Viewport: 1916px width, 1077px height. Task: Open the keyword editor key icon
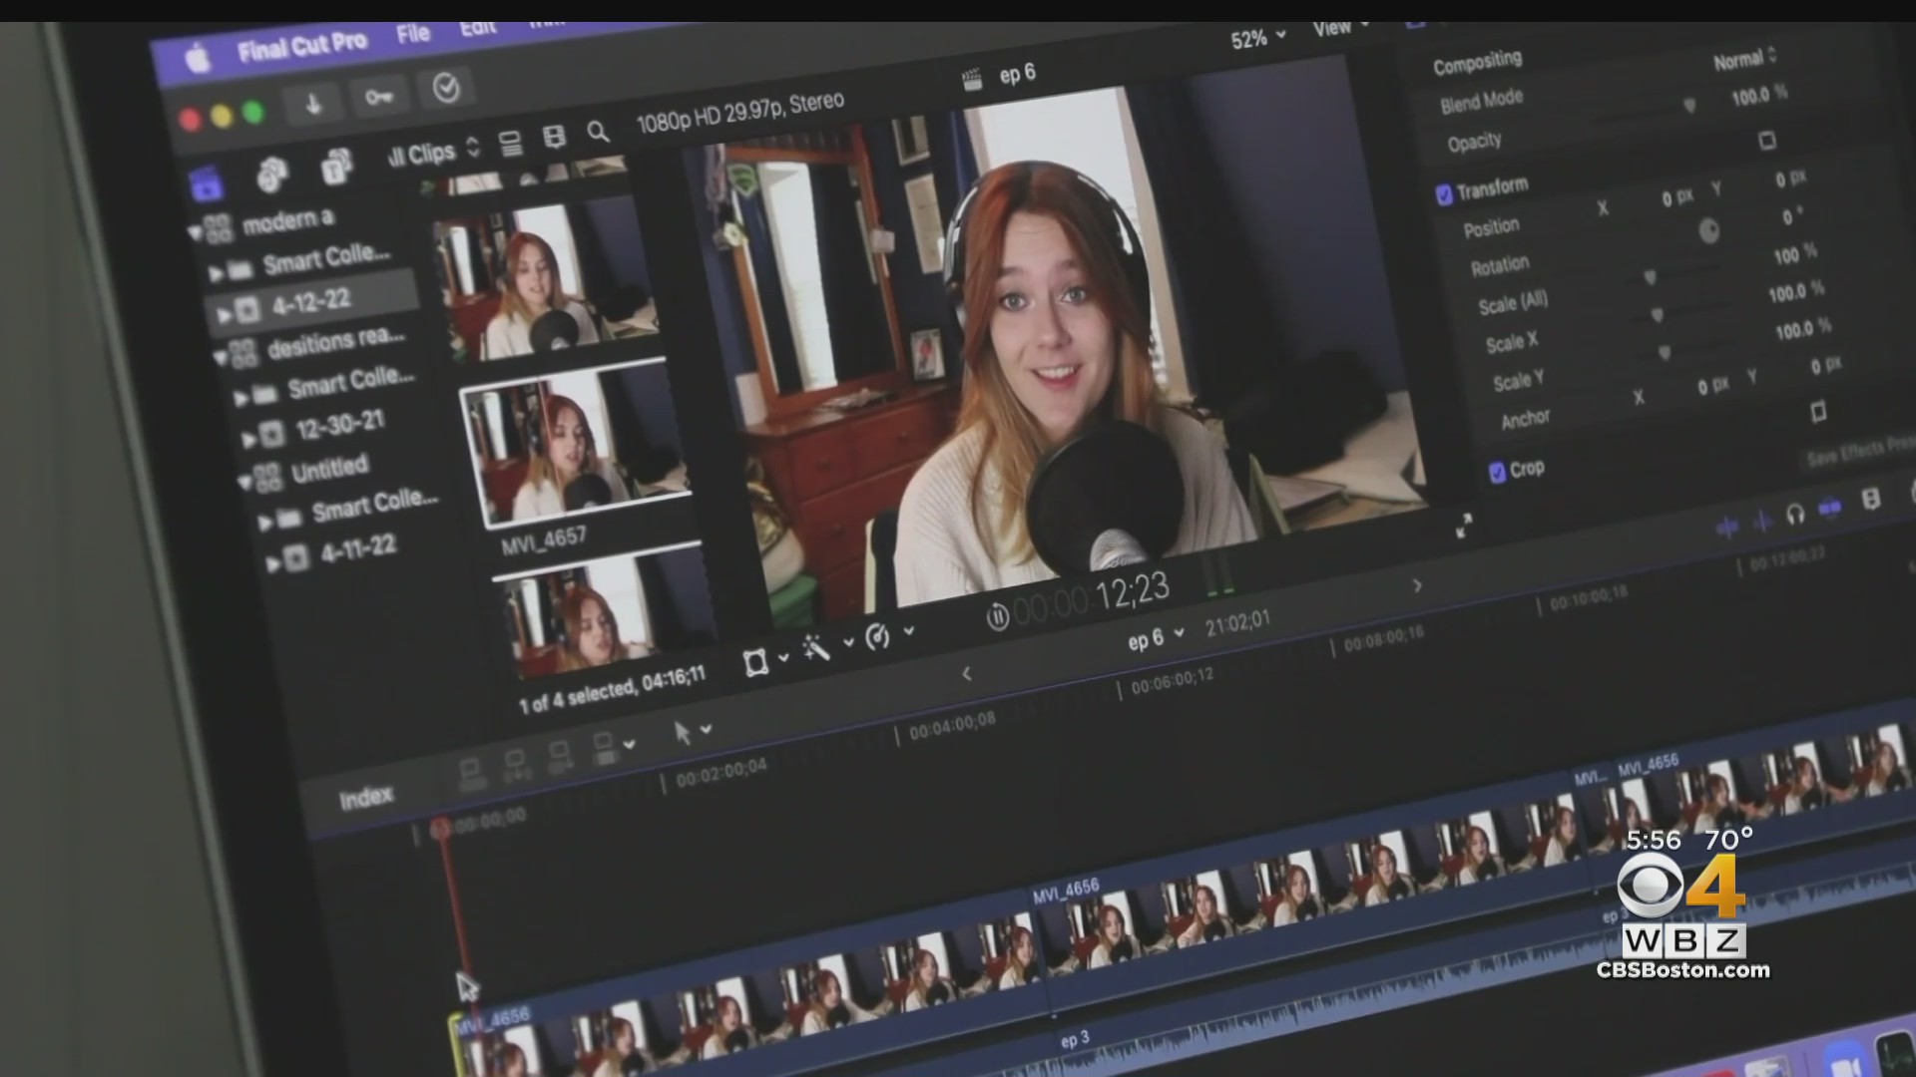pos(379,97)
